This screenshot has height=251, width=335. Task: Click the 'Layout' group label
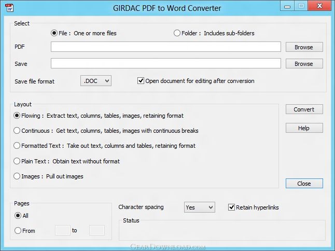point(23,104)
